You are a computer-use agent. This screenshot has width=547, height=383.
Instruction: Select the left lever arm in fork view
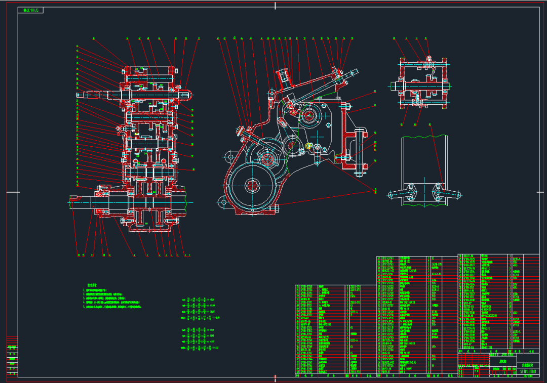pyautogui.click(x=402, y=193)
